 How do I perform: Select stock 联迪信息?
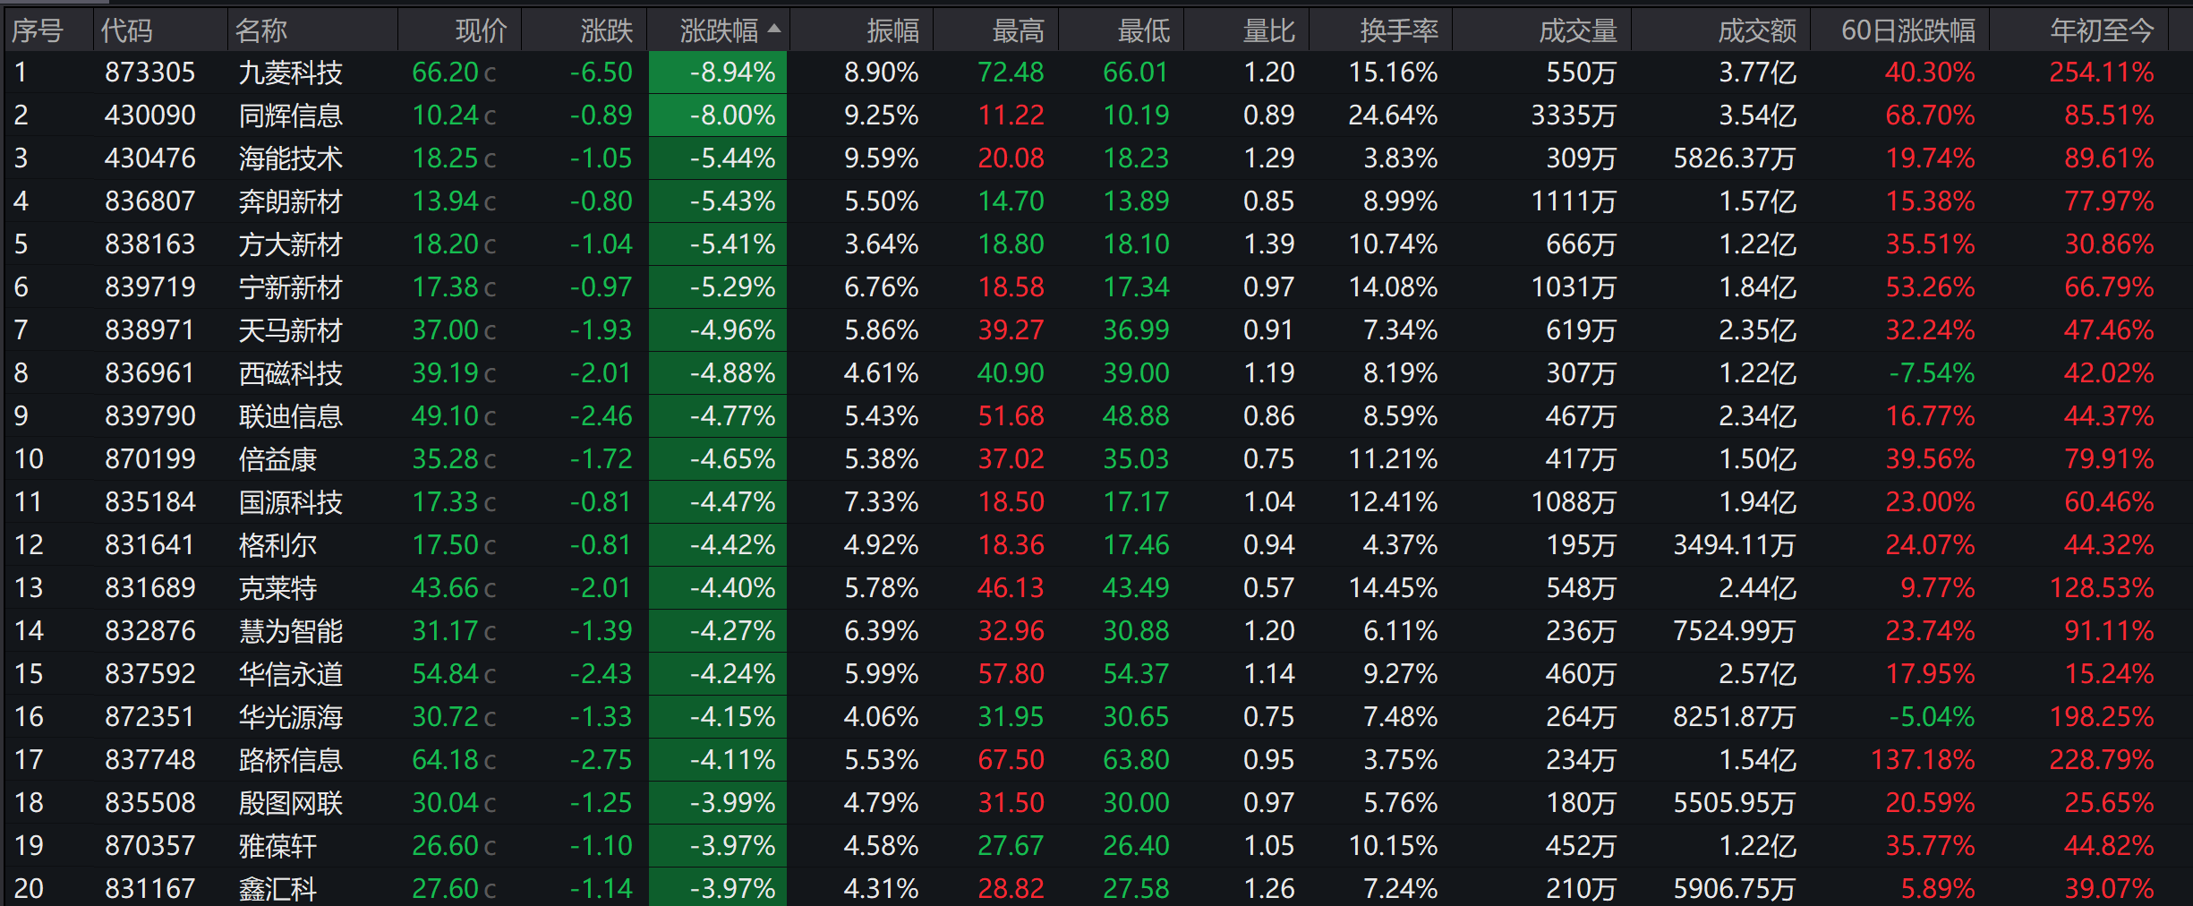click(291, 416)
